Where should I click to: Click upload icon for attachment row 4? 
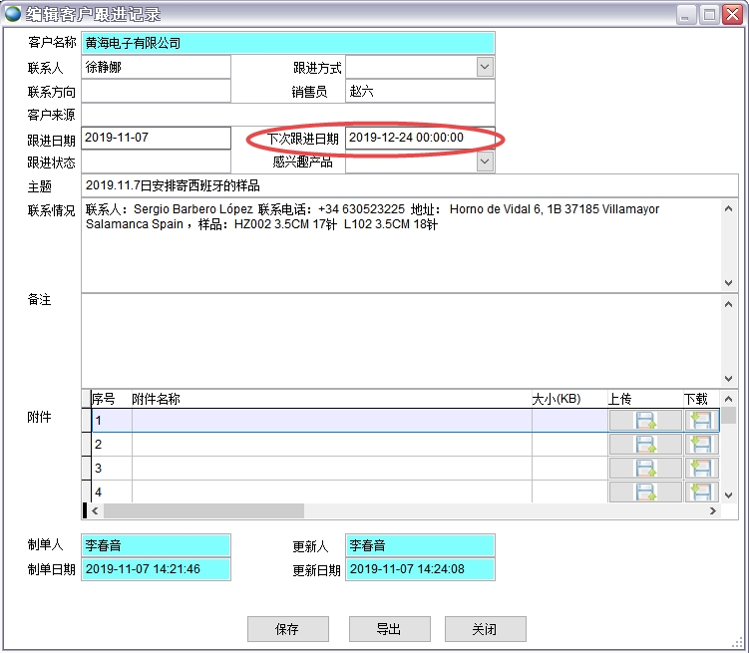(645, 491)
